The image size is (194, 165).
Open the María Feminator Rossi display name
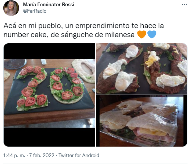tap(48, 5)
